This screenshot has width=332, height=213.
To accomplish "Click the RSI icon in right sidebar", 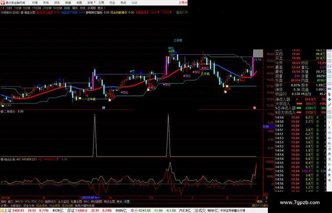I will (329, 89).
